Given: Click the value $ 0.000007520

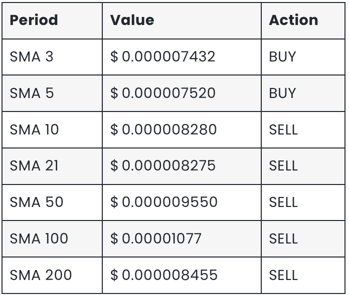Looking at the screenshot, I should pyautogui.click(x=162, y=93).
